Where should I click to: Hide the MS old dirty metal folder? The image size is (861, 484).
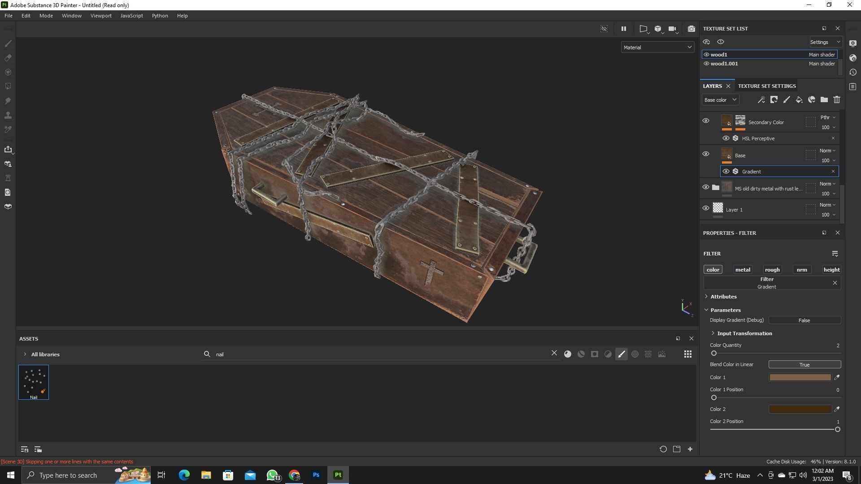coord(706,187)
